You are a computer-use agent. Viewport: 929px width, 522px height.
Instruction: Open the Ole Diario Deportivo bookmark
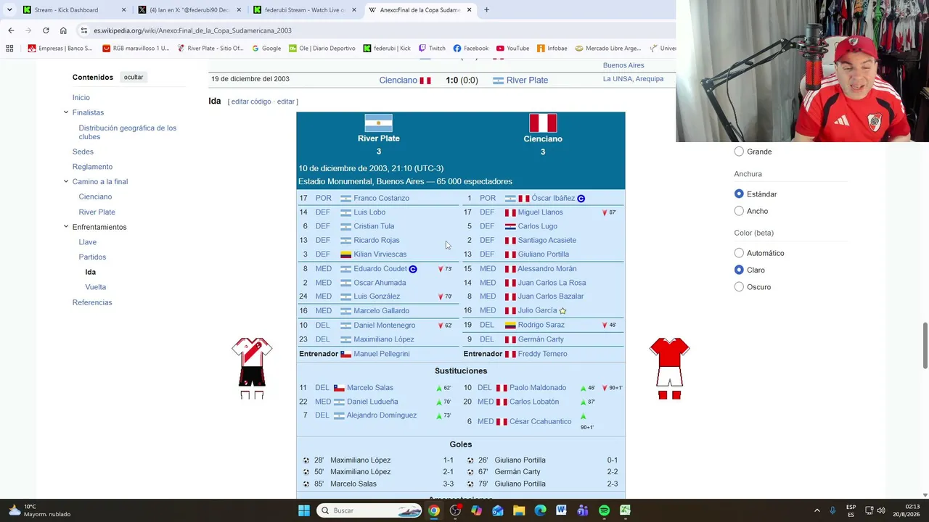(322, 49)
